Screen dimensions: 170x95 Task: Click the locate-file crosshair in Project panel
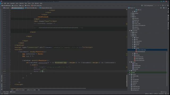point(161,8)
